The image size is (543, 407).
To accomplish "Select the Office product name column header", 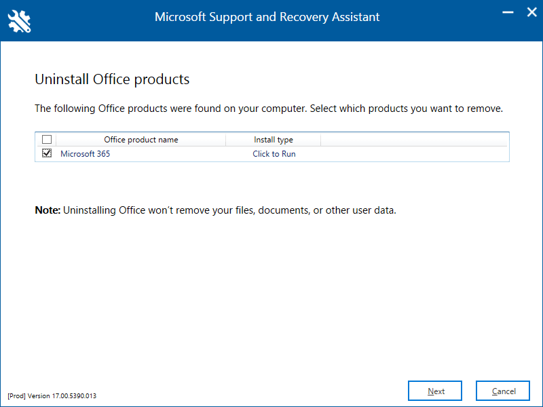I will (141, 139).
